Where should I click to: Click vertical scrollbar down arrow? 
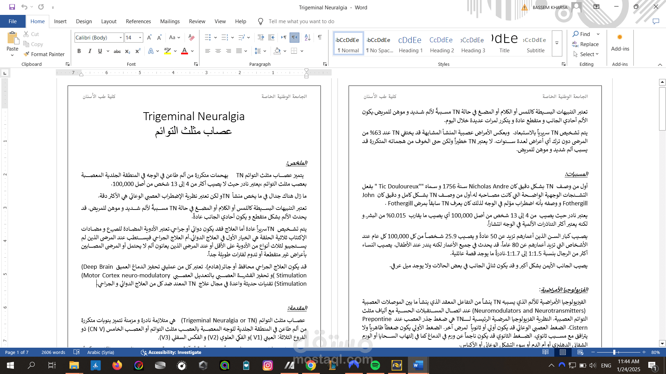click(662, 344)
